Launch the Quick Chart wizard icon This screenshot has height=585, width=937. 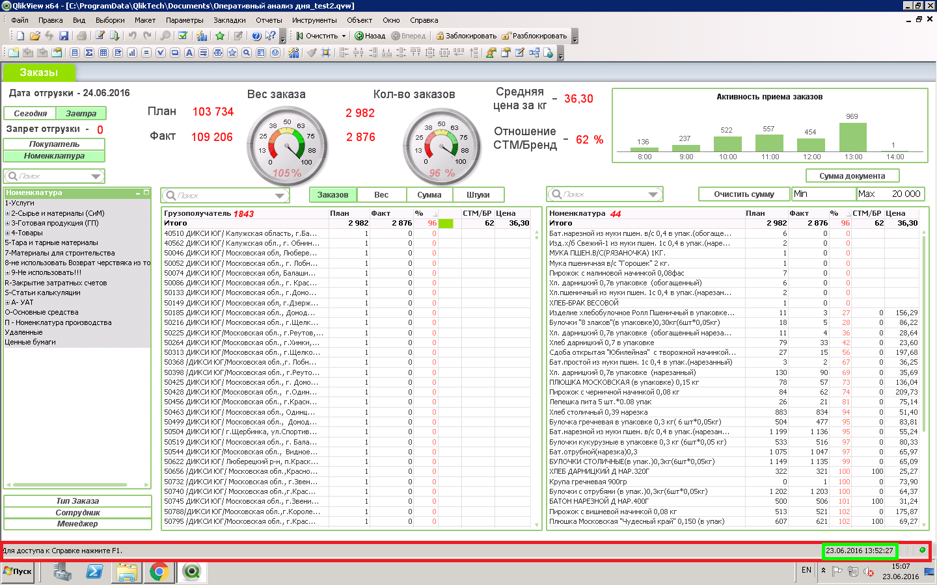tap(202, 36)
